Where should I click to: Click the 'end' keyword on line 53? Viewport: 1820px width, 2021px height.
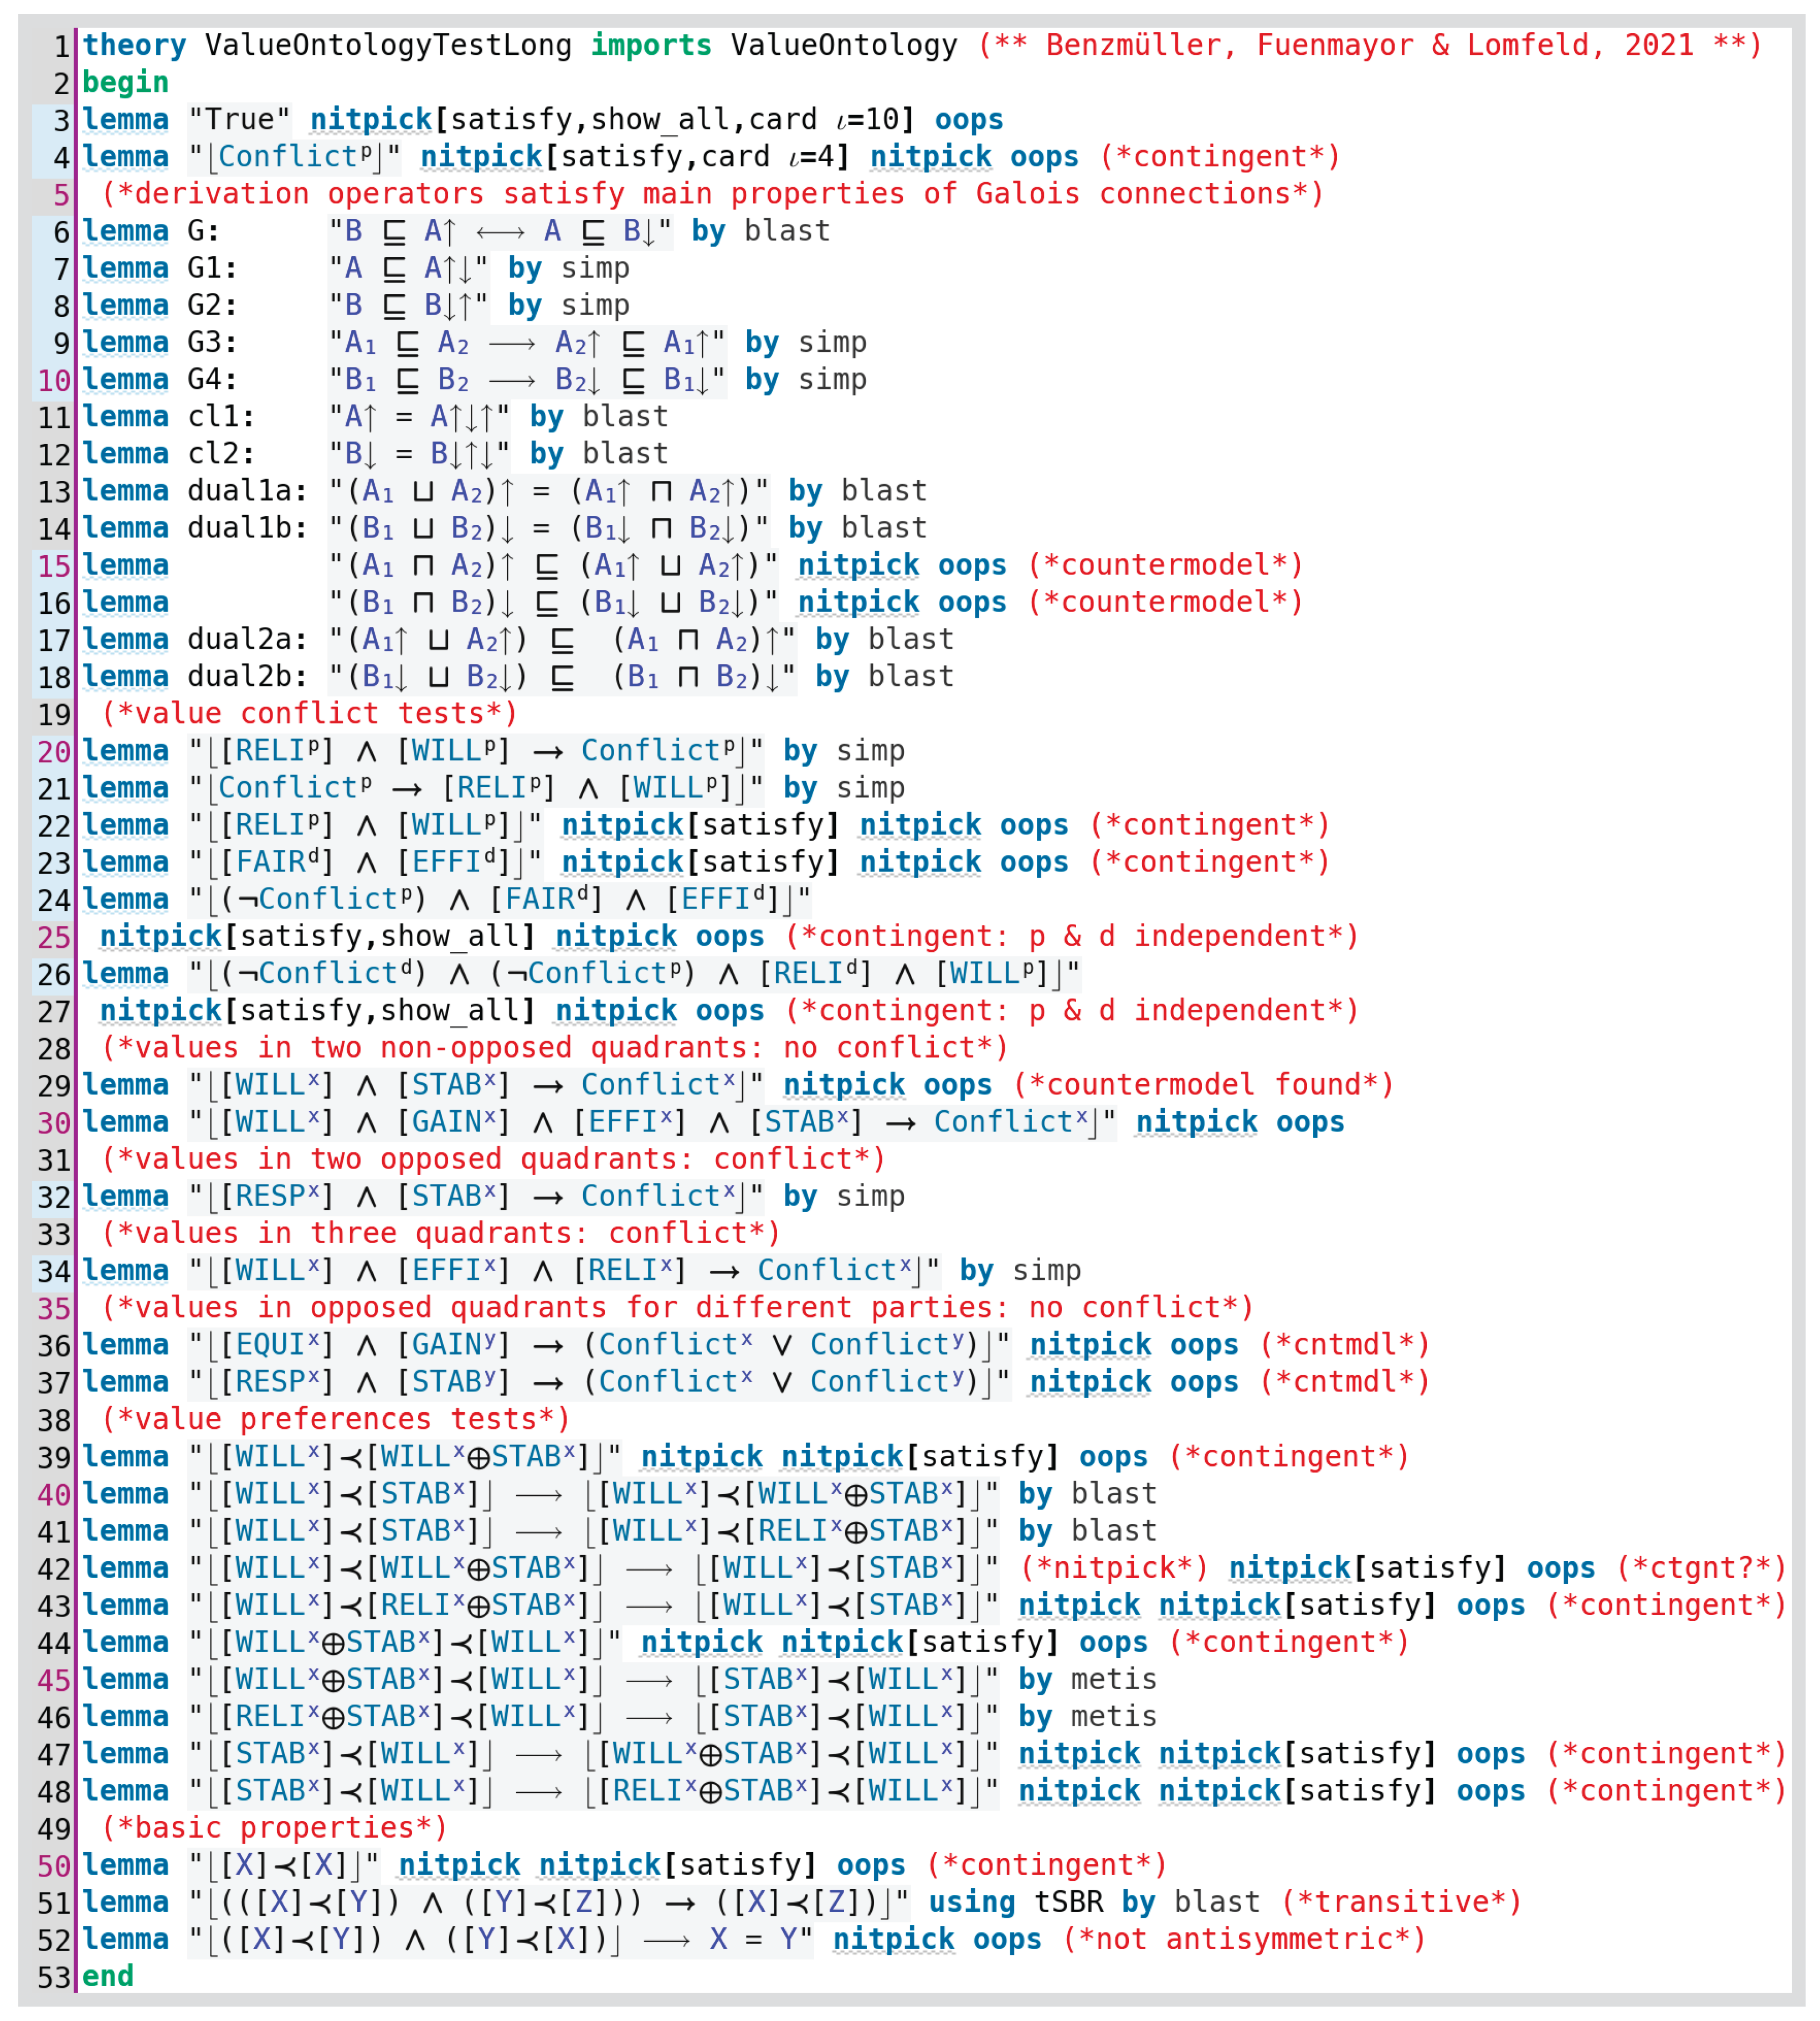click(x=108, y=1976)
